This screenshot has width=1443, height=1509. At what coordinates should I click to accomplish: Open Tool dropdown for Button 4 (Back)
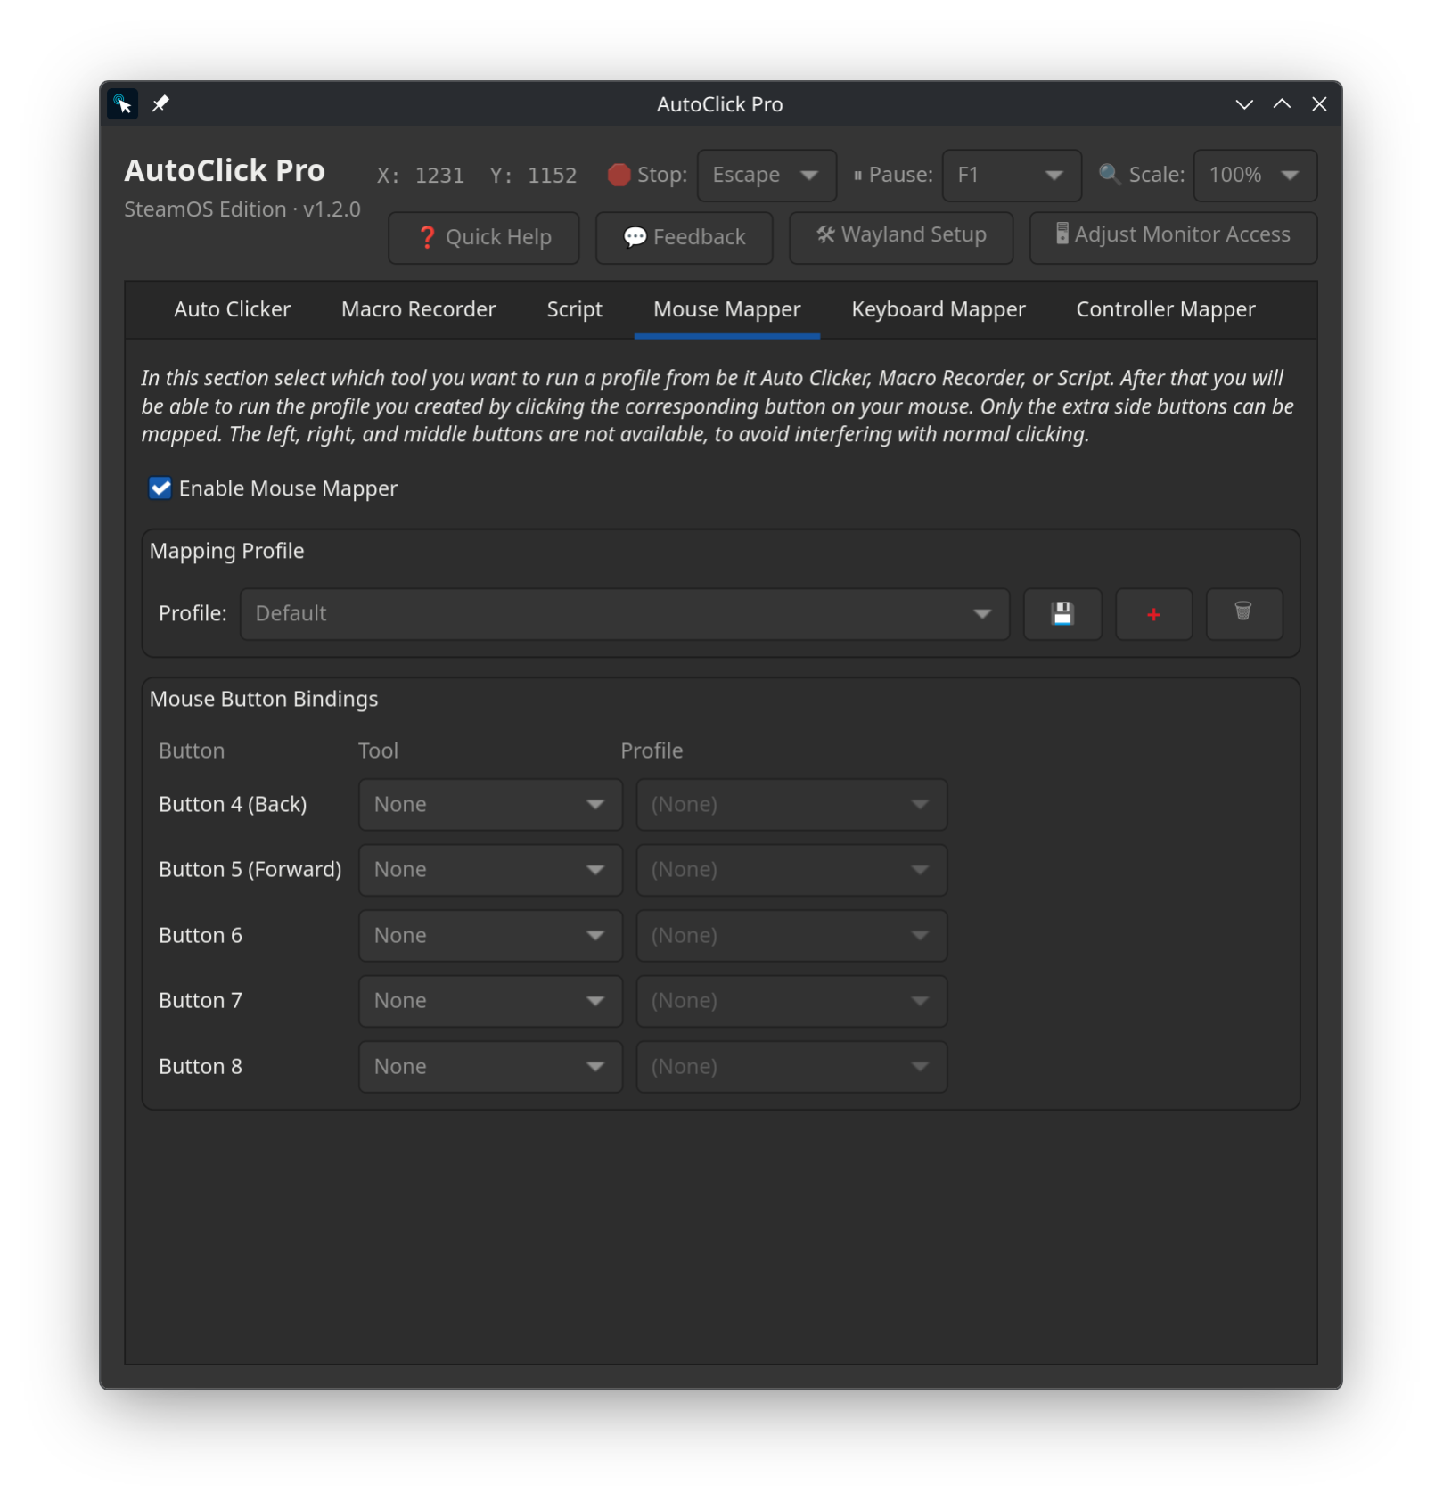(x=490, y=805)
